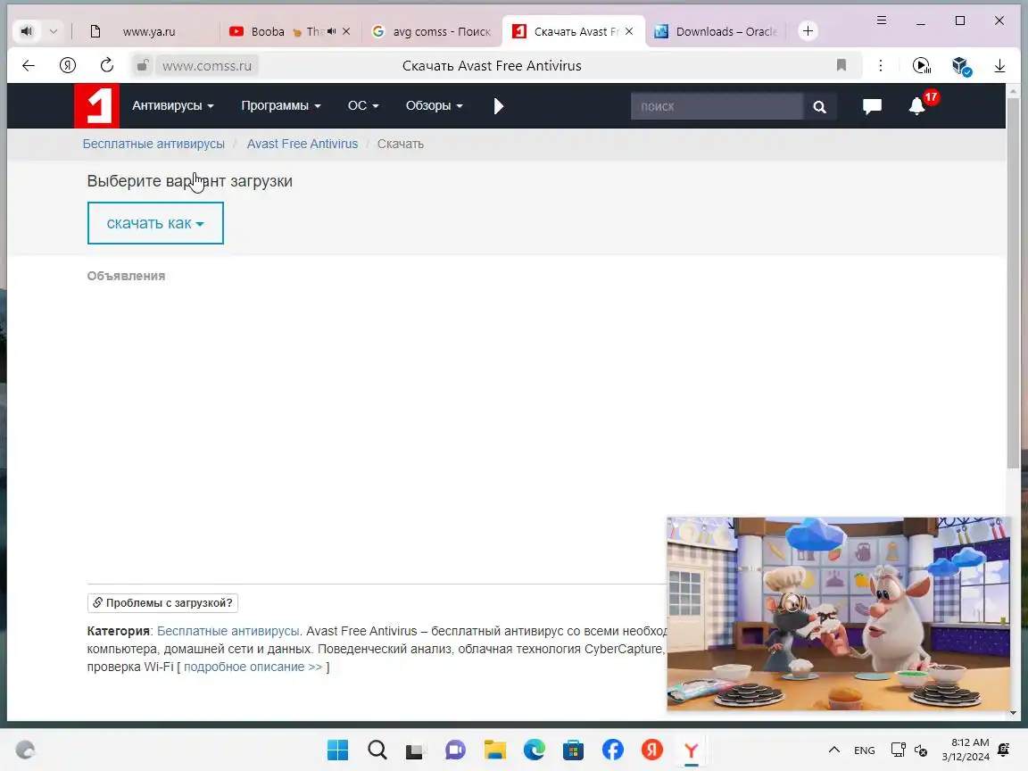Click the site security lock icon
The width and height of the screenshot is (1028, 771).
(142, 65)
